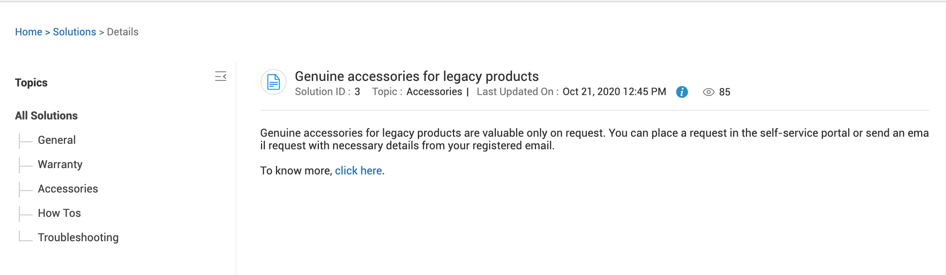Collapse the Topics sidebar panel icon

point(220,76)
